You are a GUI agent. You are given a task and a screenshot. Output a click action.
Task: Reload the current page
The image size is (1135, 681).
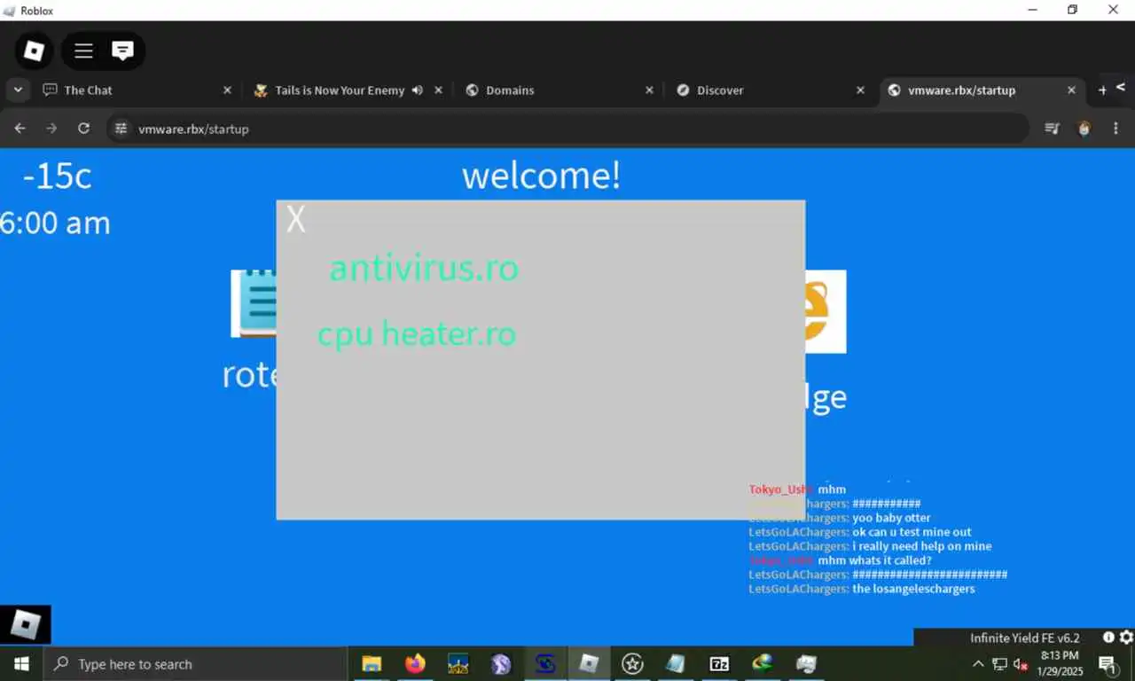(x=83, y=129)
